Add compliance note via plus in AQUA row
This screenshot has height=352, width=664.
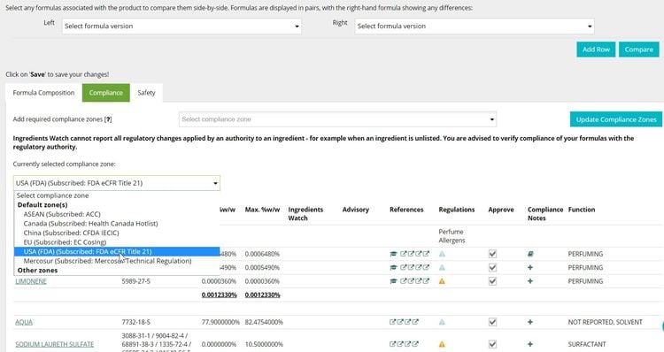(x=530, y=322)
